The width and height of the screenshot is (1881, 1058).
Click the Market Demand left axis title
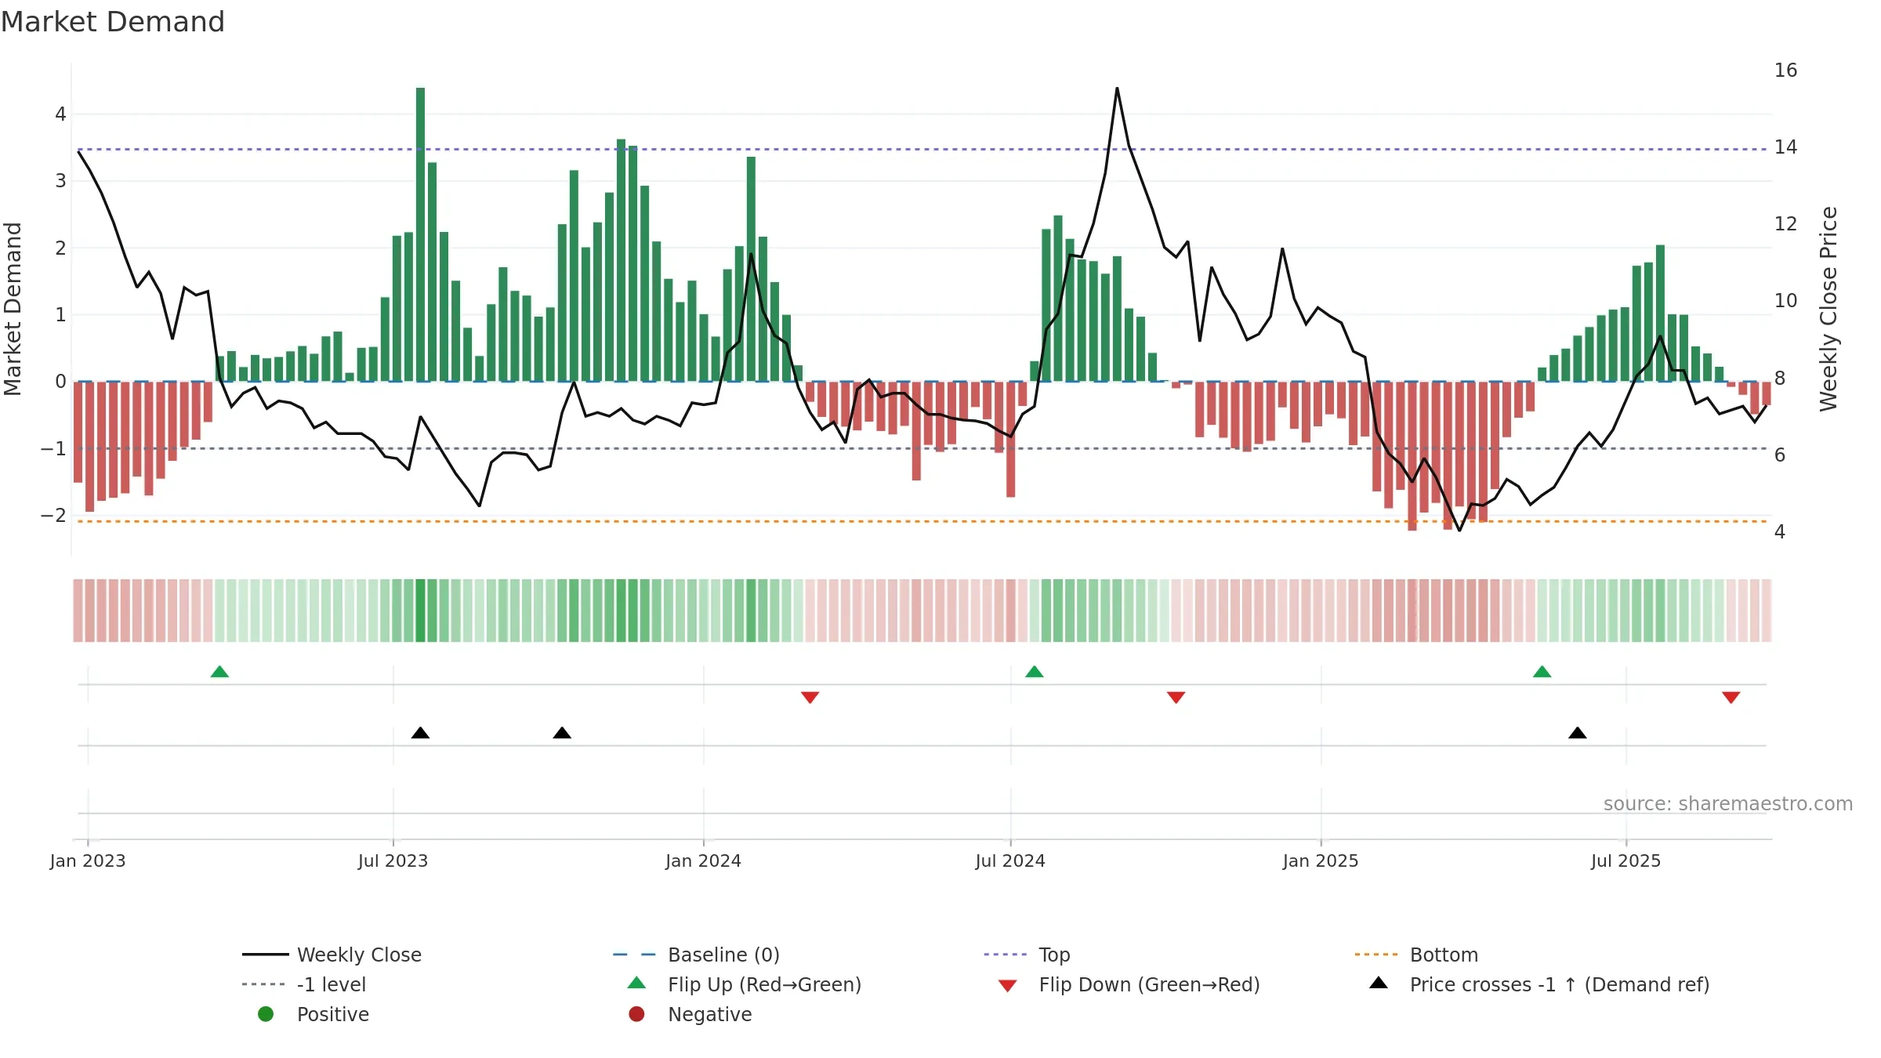[x=13, y=309]
